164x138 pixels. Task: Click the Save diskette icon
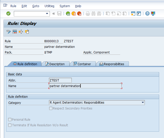[59, 13]
